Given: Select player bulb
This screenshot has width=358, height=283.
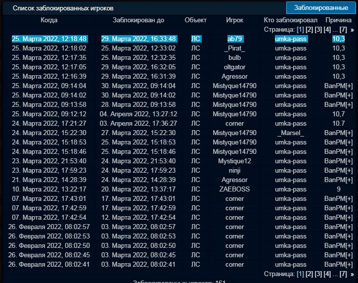Looking at the screenshot, I should [x=234, y=57].
